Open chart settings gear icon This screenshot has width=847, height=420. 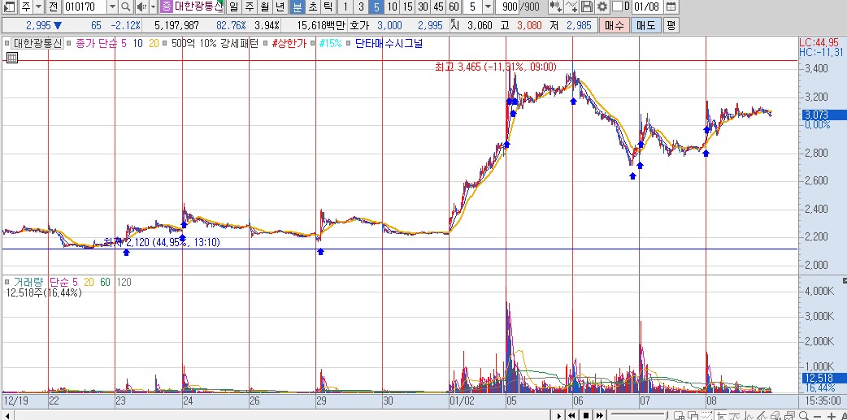602,7
